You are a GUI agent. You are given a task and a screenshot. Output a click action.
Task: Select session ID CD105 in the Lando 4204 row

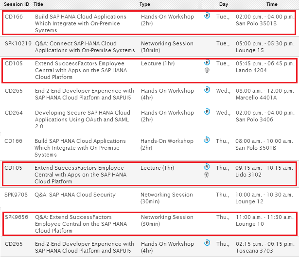coord(14,63)
